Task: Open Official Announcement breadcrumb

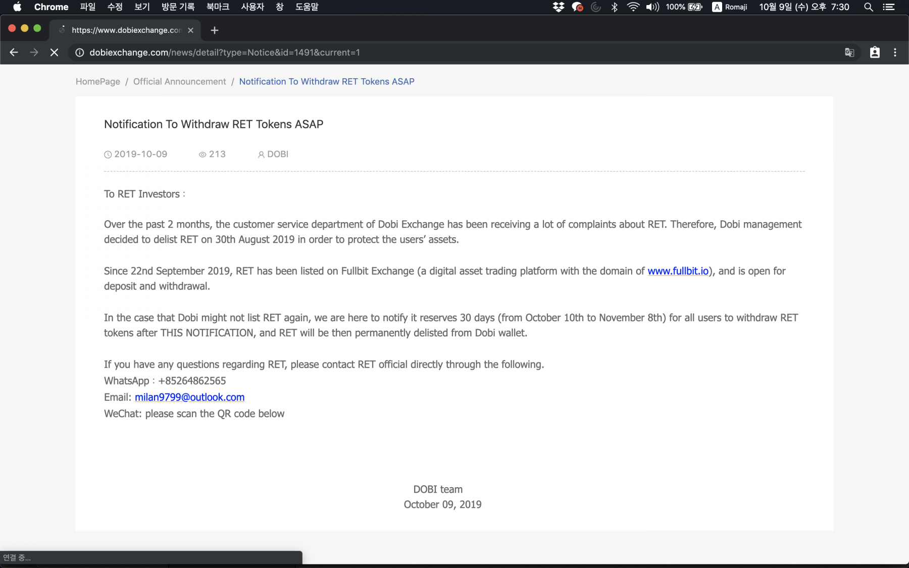Action: point(180,82)
